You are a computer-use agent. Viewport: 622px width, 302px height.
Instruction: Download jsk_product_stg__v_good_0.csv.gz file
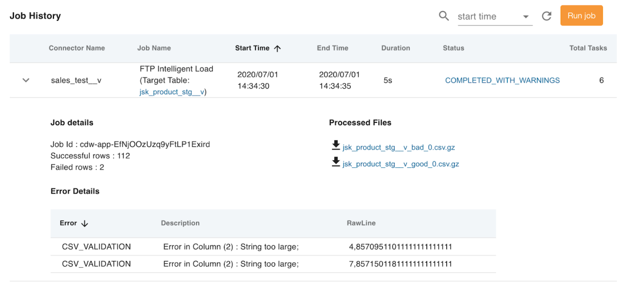(400, 164)
